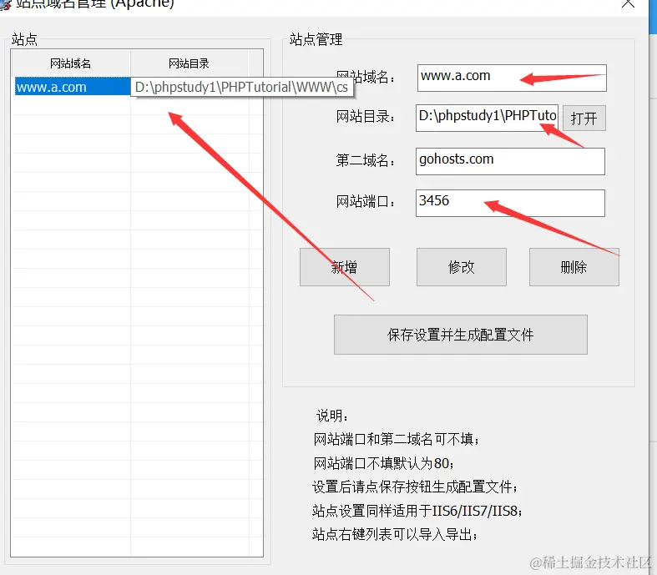Click 保存设置并生成配置文件 button
Screen dimensions: 657x575
click(461, 335)
